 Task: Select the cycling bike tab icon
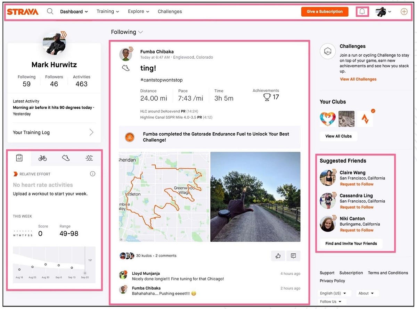42,158
